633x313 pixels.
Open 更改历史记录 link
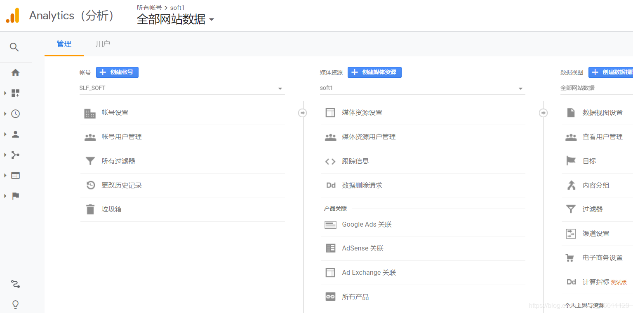[x=122, y=185]
